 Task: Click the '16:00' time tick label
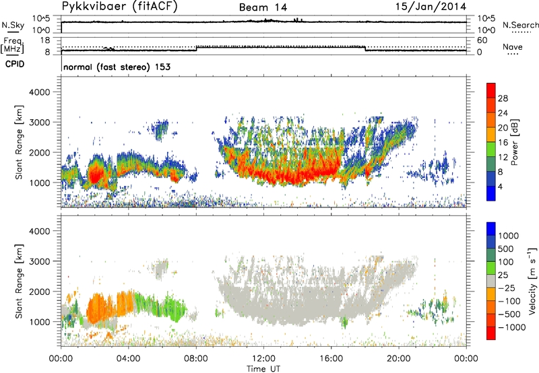point(331,359)
